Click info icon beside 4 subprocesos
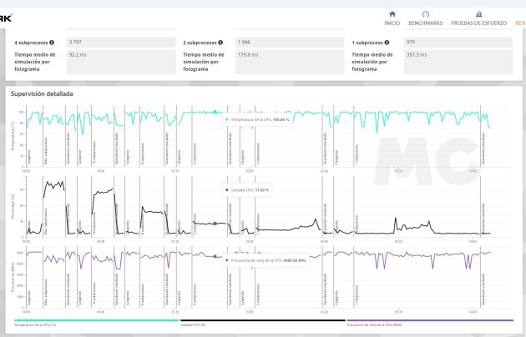This screenshot has width=526, height=337. tap(52, 43)
